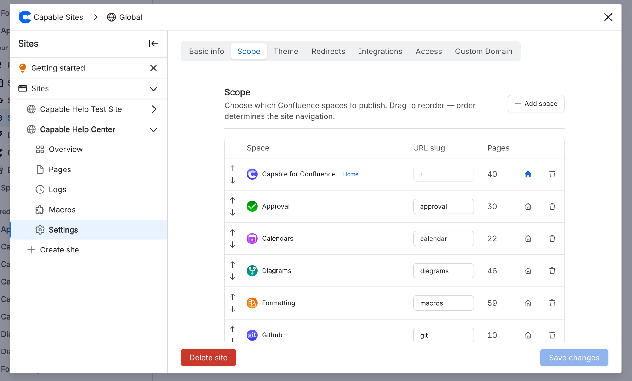Open the Custom Domain tab
Viewport: 632px width, 381px height.
pyautogui.click(x=484, y=51)
